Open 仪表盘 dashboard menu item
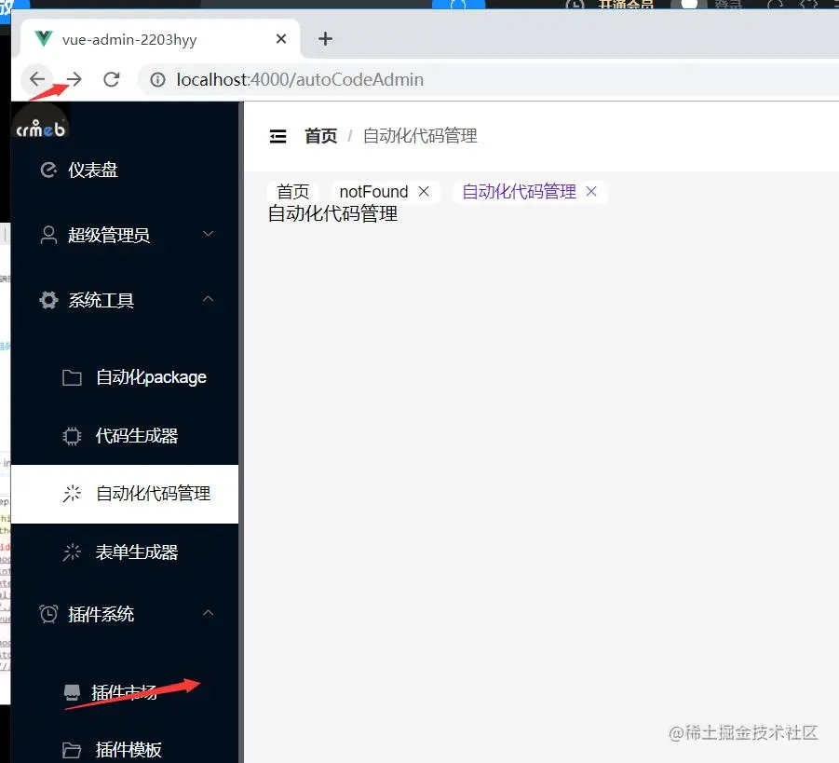Viewport: 839px width, 763px height. [x=125, y=170]
